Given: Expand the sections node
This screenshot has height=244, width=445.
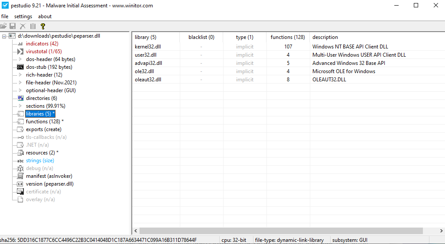Looking at the screenshot, I should [x=20, y=106].
